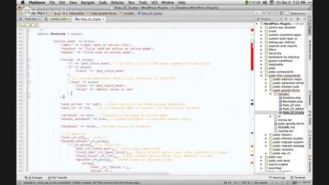
Task: Click the UTF-8 encoding selector
Action: tap(246, 183)
